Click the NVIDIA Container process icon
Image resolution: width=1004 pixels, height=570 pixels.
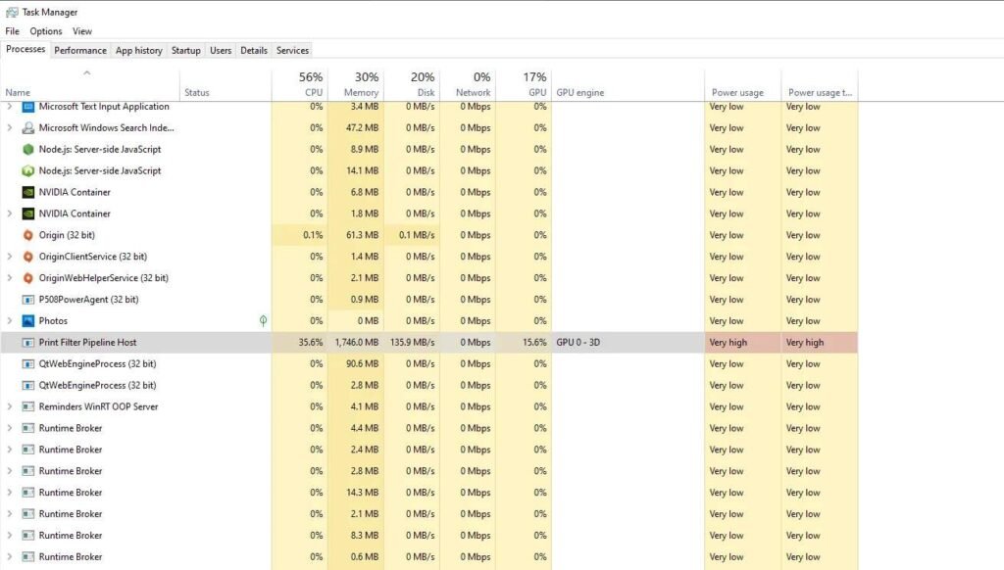coord(26,192)
